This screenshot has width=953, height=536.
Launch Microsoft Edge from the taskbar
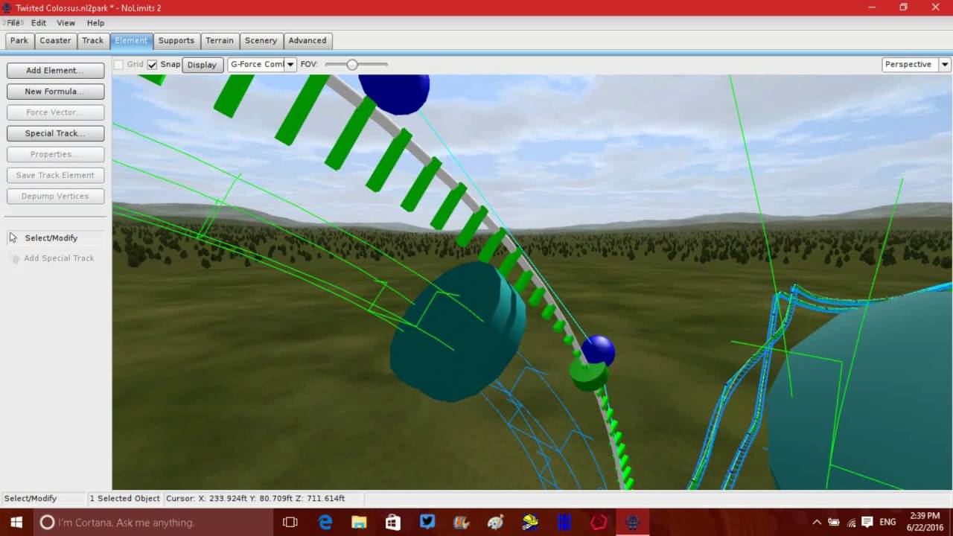(325, 523)
